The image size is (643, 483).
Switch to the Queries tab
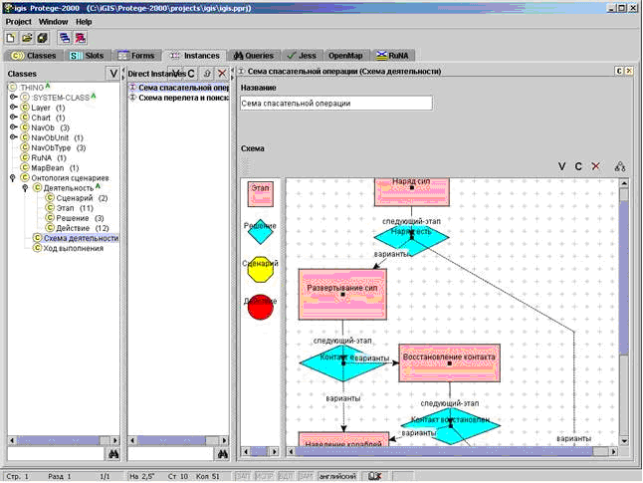click(x=254, y=56)
